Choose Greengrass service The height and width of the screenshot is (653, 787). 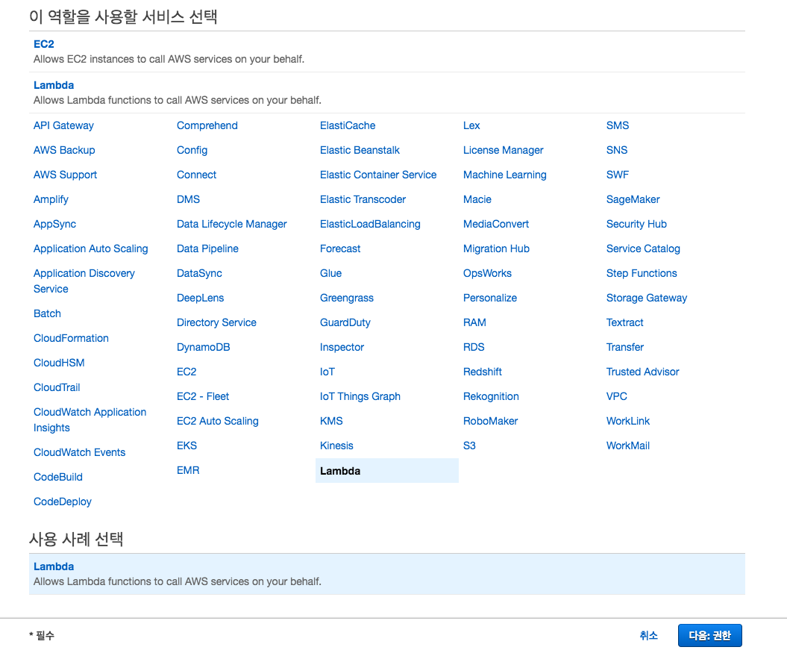[x=347, y=298]
